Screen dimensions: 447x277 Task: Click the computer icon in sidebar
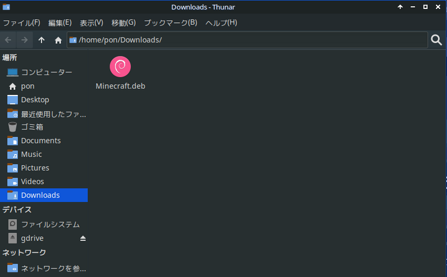[12, 72]
